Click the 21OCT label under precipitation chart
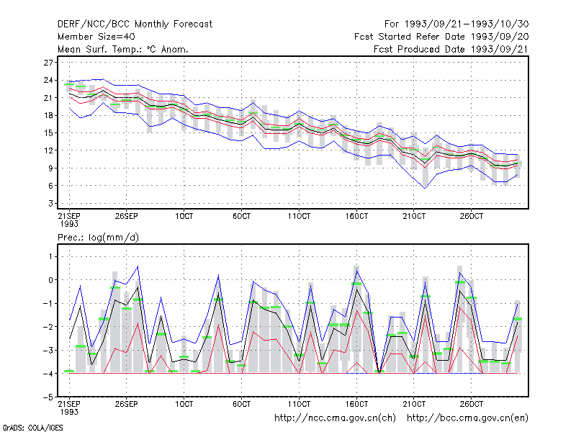The height and width of the screenshot is (432, 576). point(414,404)
